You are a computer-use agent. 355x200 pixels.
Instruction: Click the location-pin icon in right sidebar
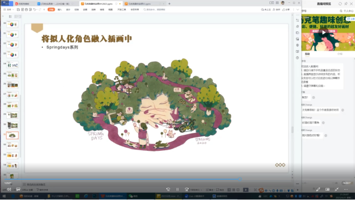(298, 45)
